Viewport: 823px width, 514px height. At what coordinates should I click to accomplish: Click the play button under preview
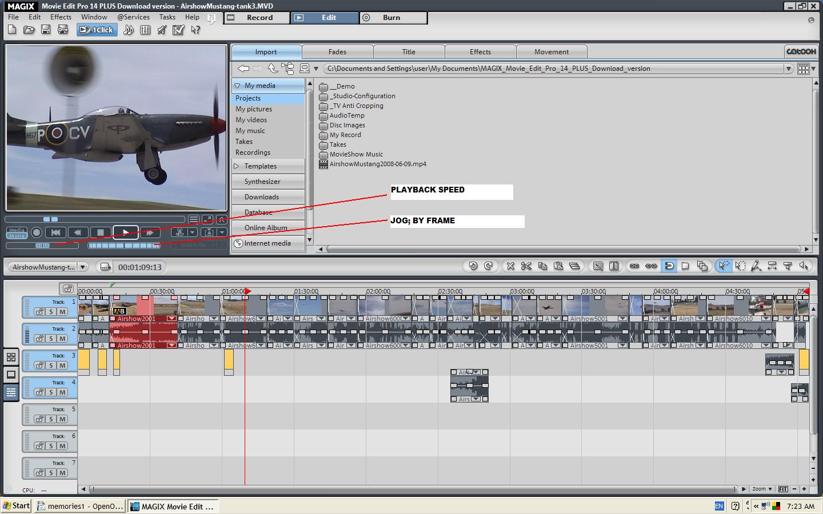click(126, 232)
